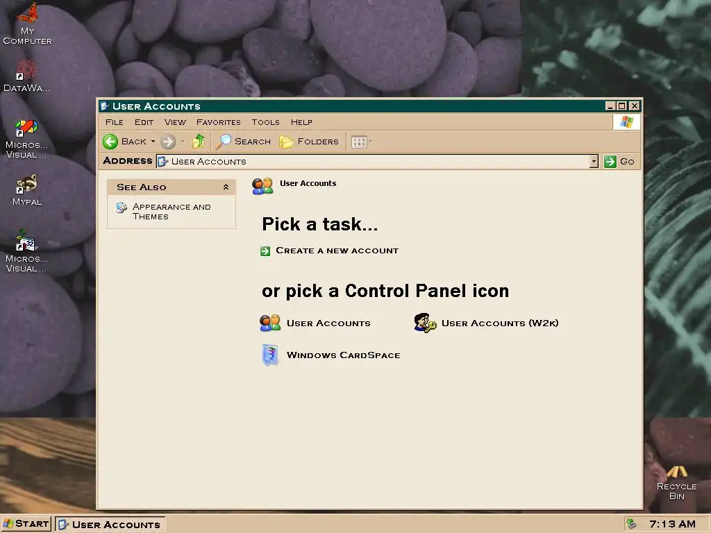This screenshot has height=533, width=711.
Task: Close the User Accounts window
Action: click(635, 106)
